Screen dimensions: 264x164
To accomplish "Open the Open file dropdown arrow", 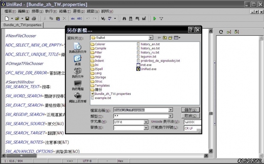I will pos(22,18).
